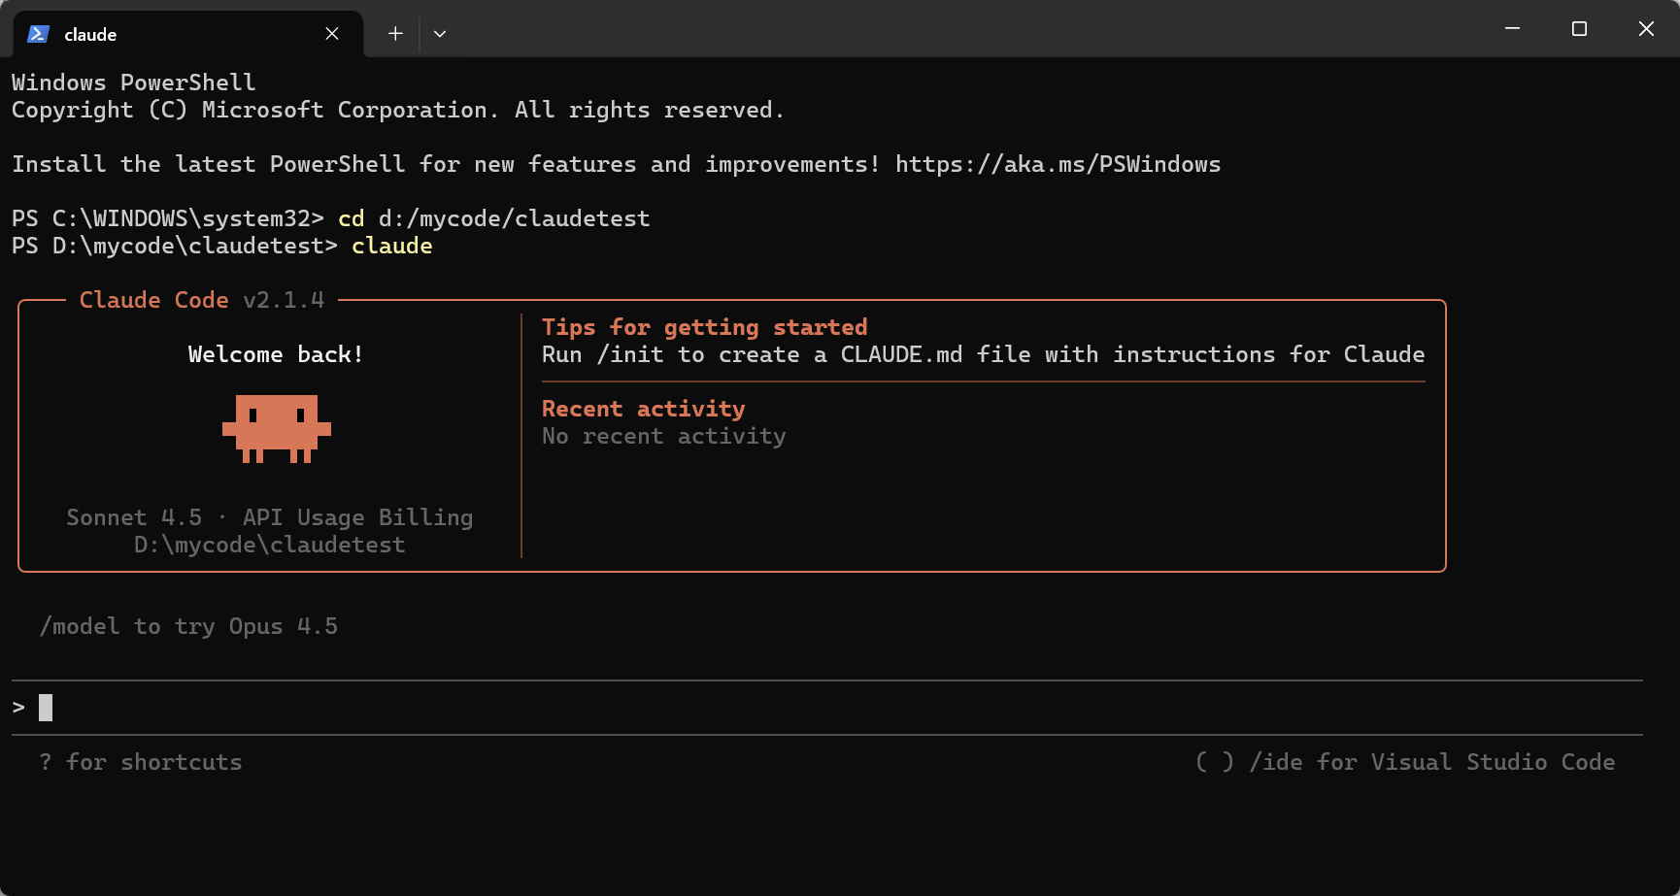Image resolution: width=1680 pixels, height=896 pixels.
Task: Toggle focus to the claude terminal tab
Action: click(x=185, y=33)
